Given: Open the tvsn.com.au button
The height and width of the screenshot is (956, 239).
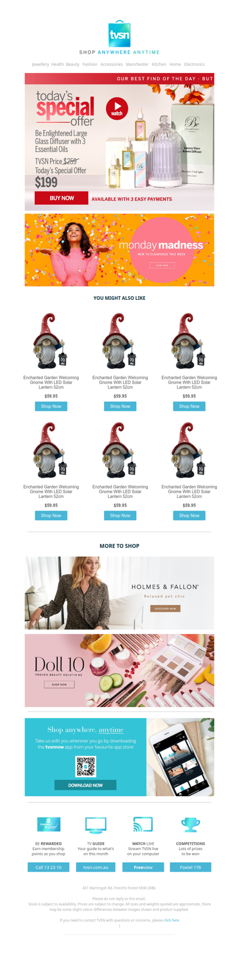Looking at the screenshot, I should (x=96, y=867).
